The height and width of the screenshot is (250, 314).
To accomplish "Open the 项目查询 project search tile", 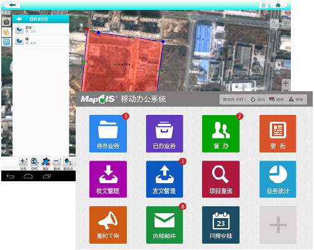I will 221,179.
